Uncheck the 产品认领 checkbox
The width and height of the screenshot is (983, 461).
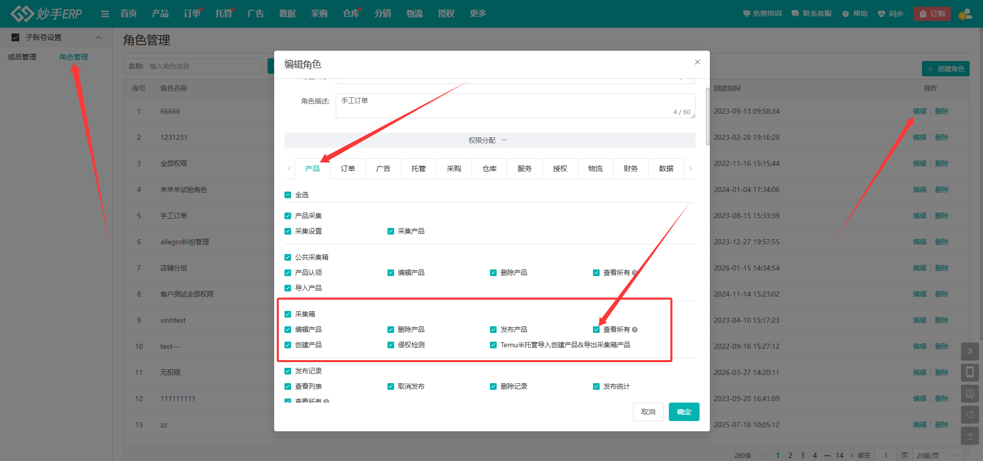(288, 273)
